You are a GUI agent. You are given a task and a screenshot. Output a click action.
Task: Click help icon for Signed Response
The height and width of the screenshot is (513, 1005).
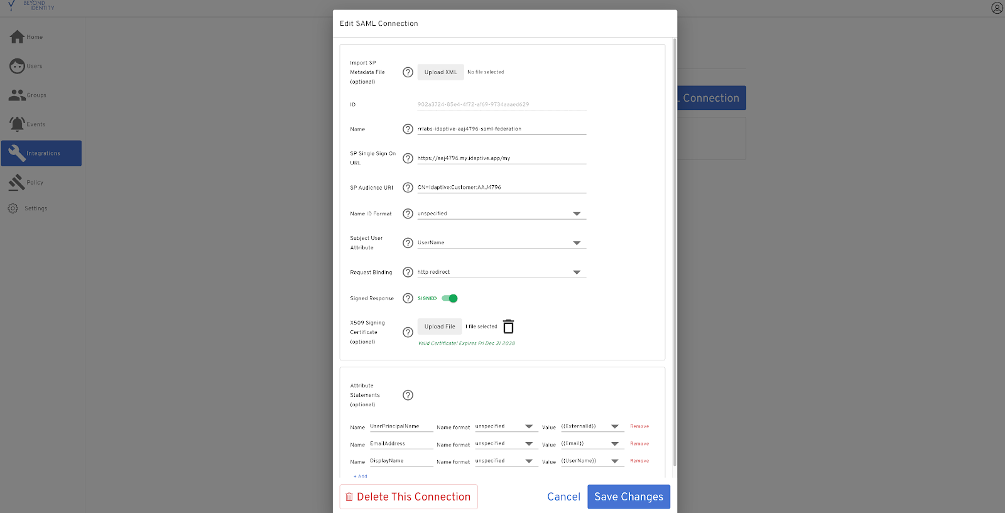click(408, 298)
